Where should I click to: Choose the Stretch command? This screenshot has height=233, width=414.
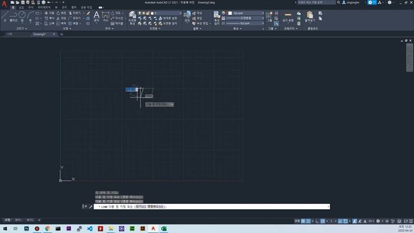point(49,23)
